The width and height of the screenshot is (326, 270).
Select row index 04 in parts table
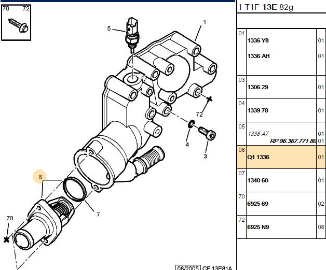[x=241, y=103]
